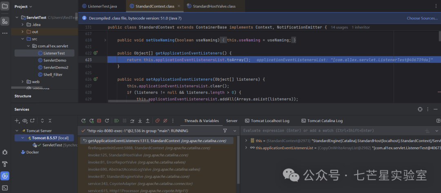Click the 14 usages hint

[339, 27]
